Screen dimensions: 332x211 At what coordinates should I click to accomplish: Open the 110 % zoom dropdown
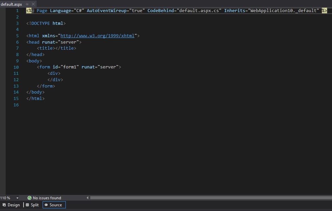pos(17,198)
